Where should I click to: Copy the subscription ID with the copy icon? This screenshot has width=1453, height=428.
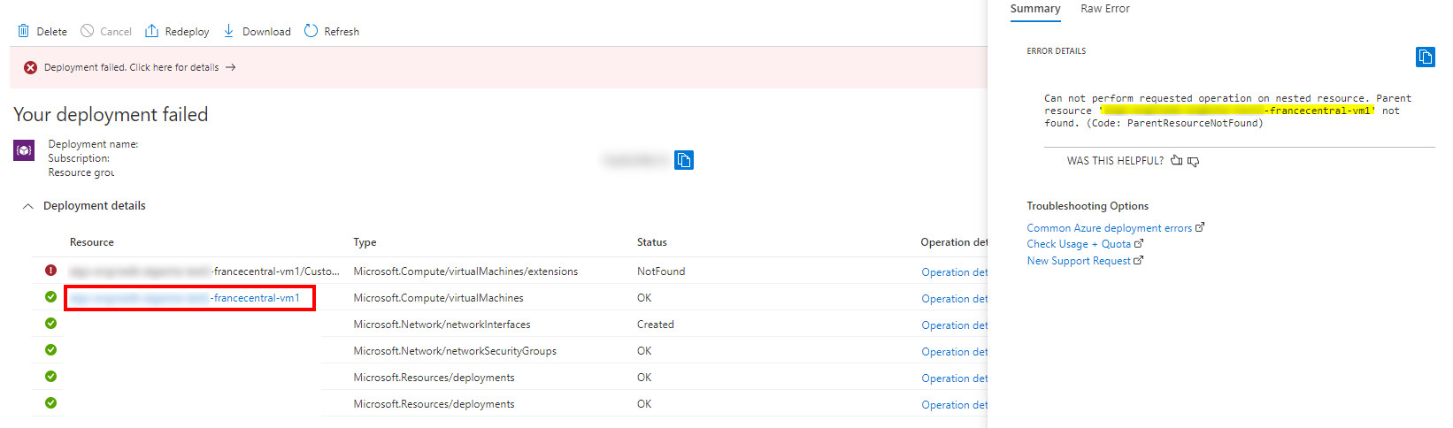[x=684, y=160]
